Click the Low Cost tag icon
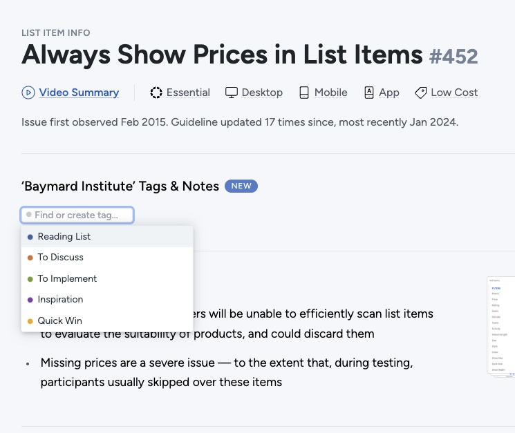Image resolution: width=515 pixels, height=433 pixels. (x=420, y=93)
